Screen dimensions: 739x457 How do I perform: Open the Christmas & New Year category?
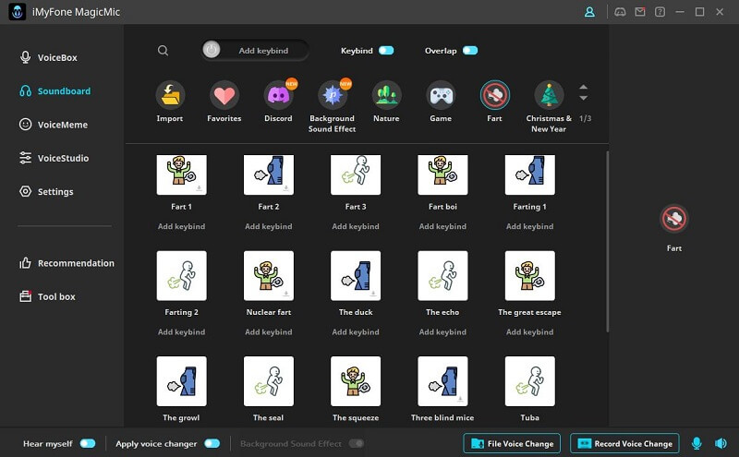click(549, 95)
